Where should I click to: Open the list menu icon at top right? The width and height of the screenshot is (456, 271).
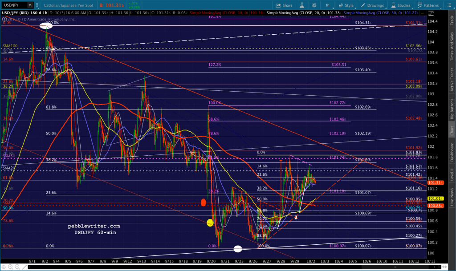click(x=449, y=5)
